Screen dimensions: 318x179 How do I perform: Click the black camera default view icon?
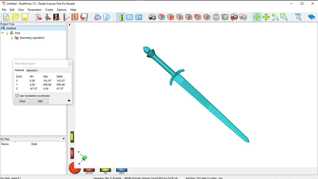tap(152, 17)
